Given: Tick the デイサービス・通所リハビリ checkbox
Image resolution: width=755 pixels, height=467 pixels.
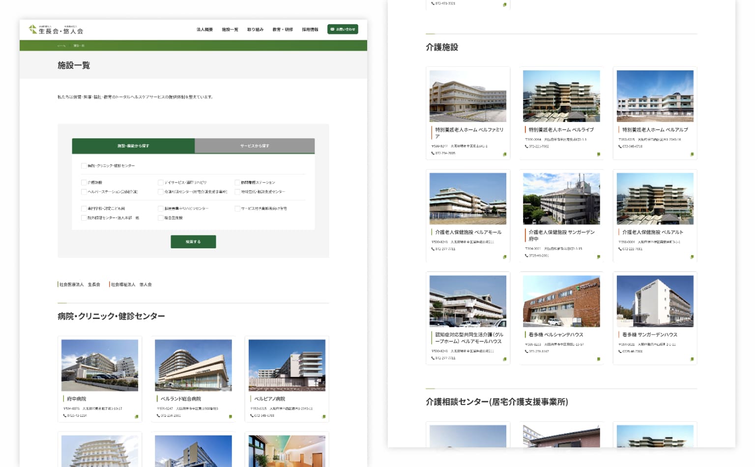Looking at the screenshot, I should pos(161,182).
